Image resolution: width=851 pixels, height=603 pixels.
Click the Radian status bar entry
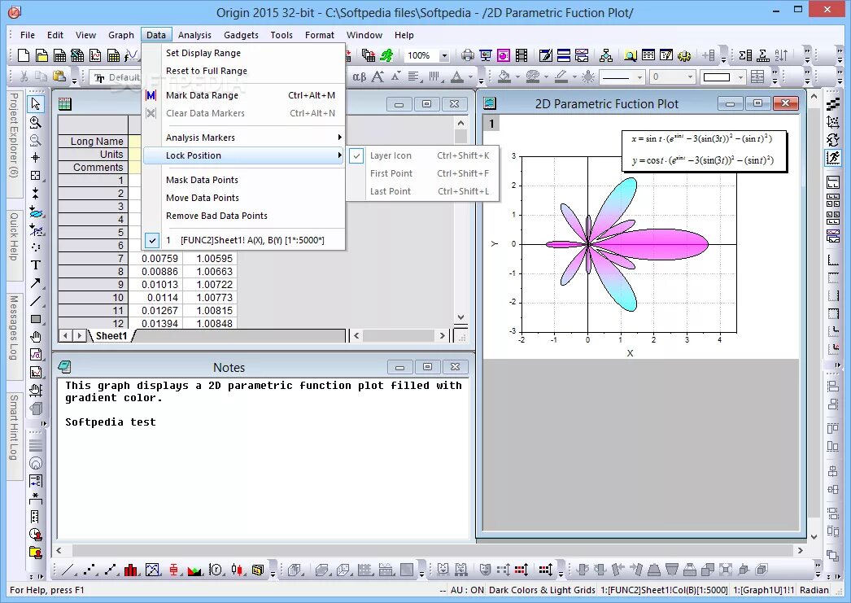(814, 590)
